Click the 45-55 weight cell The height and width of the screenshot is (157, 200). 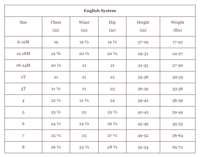pyautogui.click(x=178, y=124)
